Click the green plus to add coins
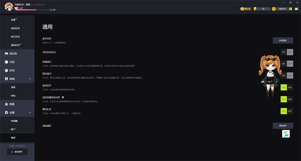The width and height of the screenshot is (301, 161). 290,9
